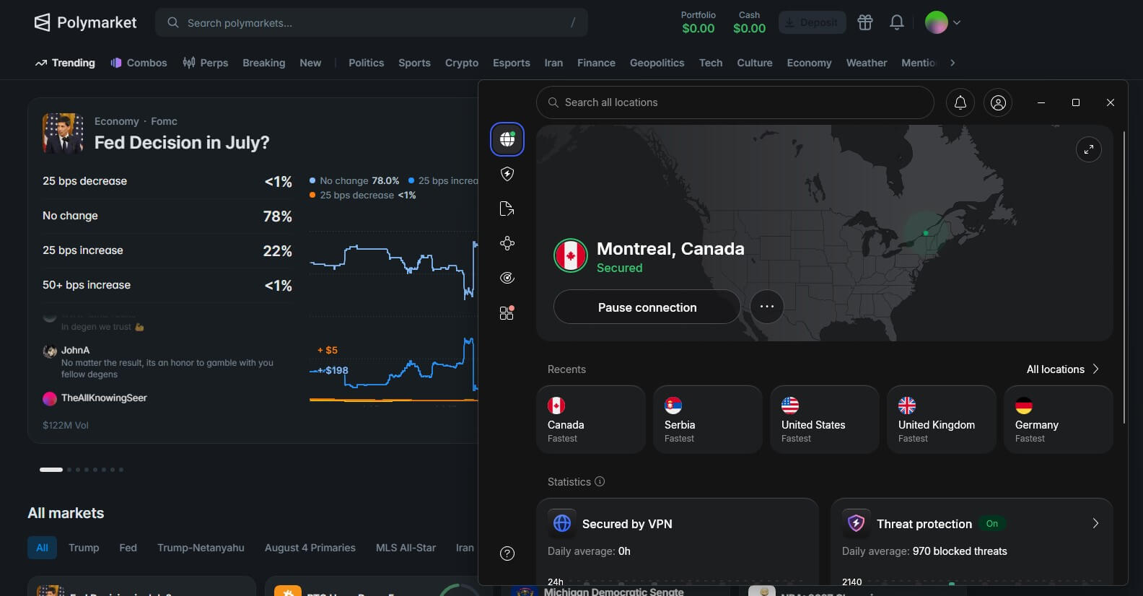Click the VPN window vertical scrollbar
This screenshot has height=596, width=1143.
click(x=1124, y=277)
